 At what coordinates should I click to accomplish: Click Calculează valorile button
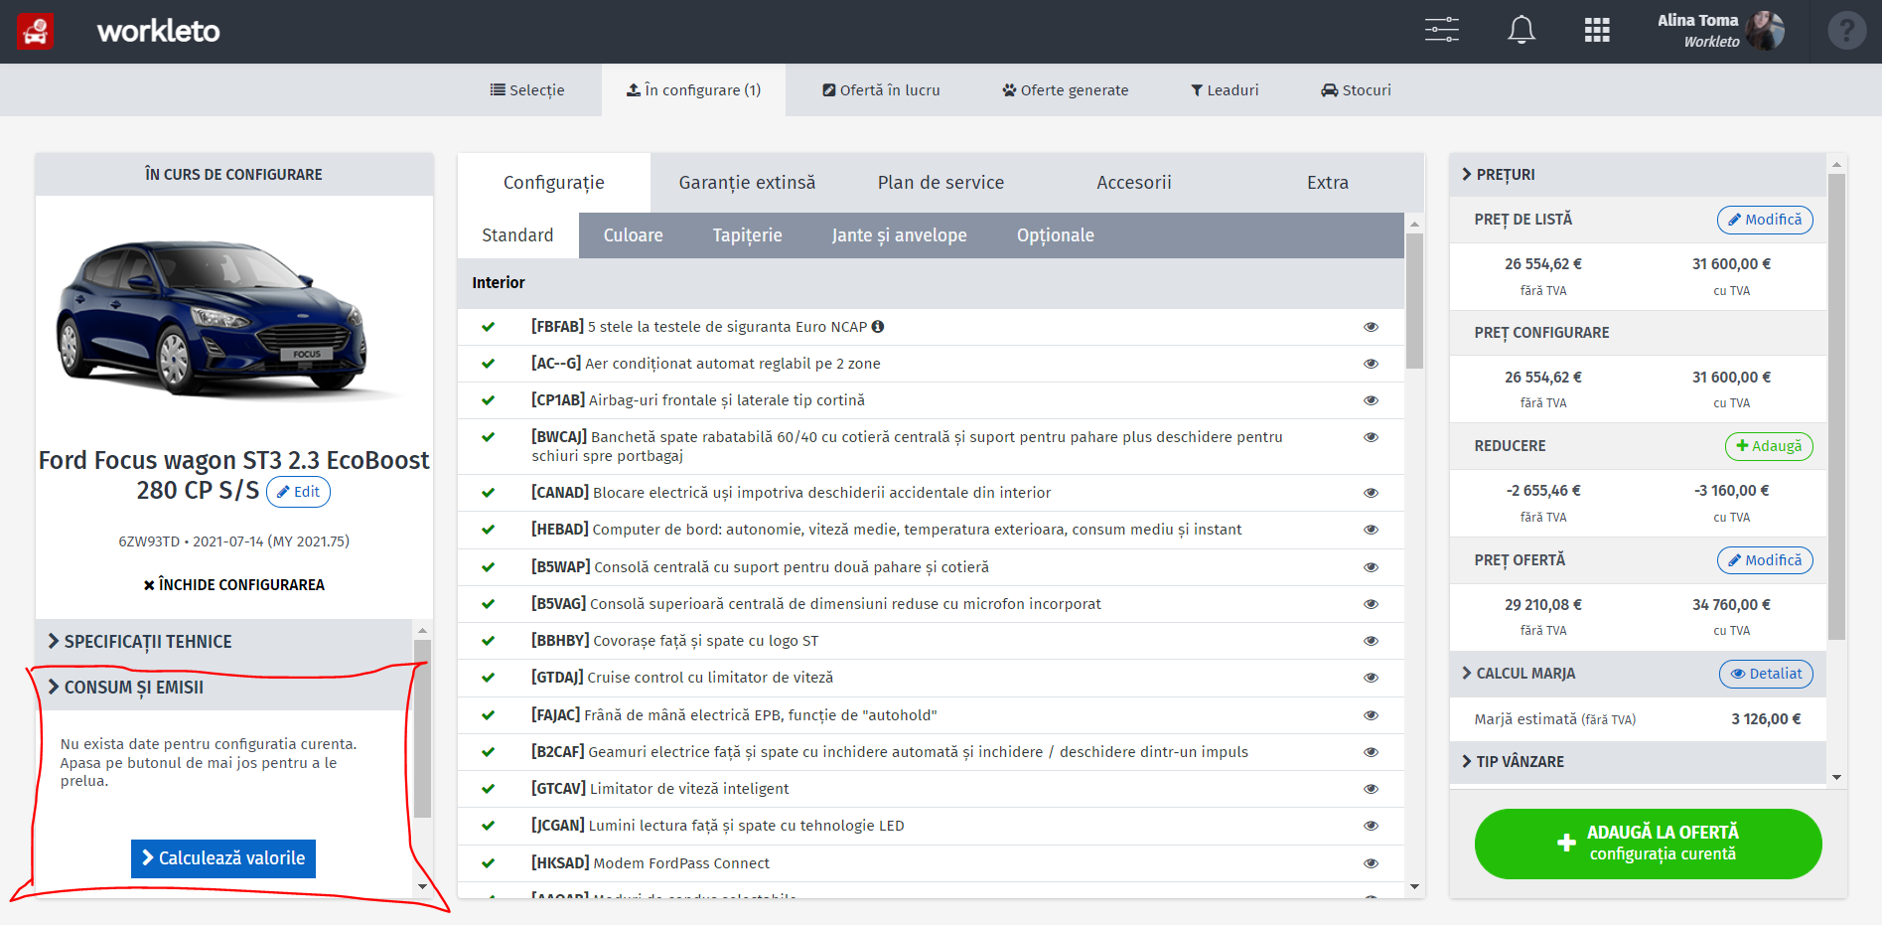click(223, 858)
